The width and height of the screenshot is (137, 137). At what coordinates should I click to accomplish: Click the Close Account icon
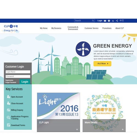8,103
